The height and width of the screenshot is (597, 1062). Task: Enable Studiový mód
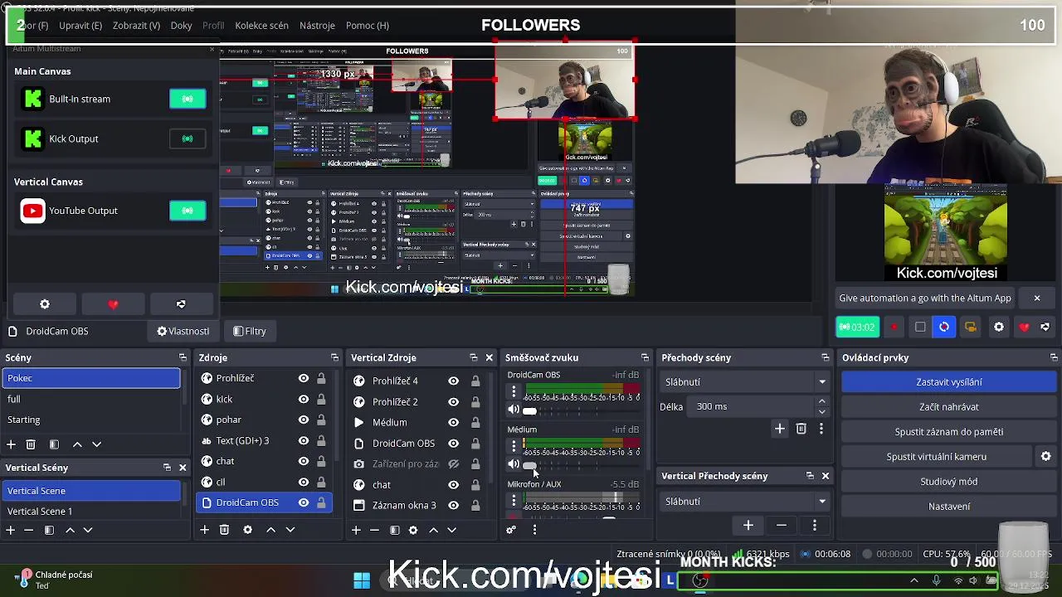point(948,482)
